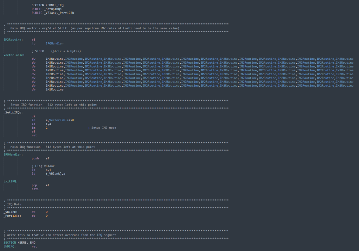Click the _SetUpIRQs: label definition
Viewport: 359px width, 251px height.
tap(13, 112)
